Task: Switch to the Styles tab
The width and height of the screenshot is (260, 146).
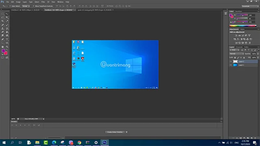Action: [x=242, y=29]
